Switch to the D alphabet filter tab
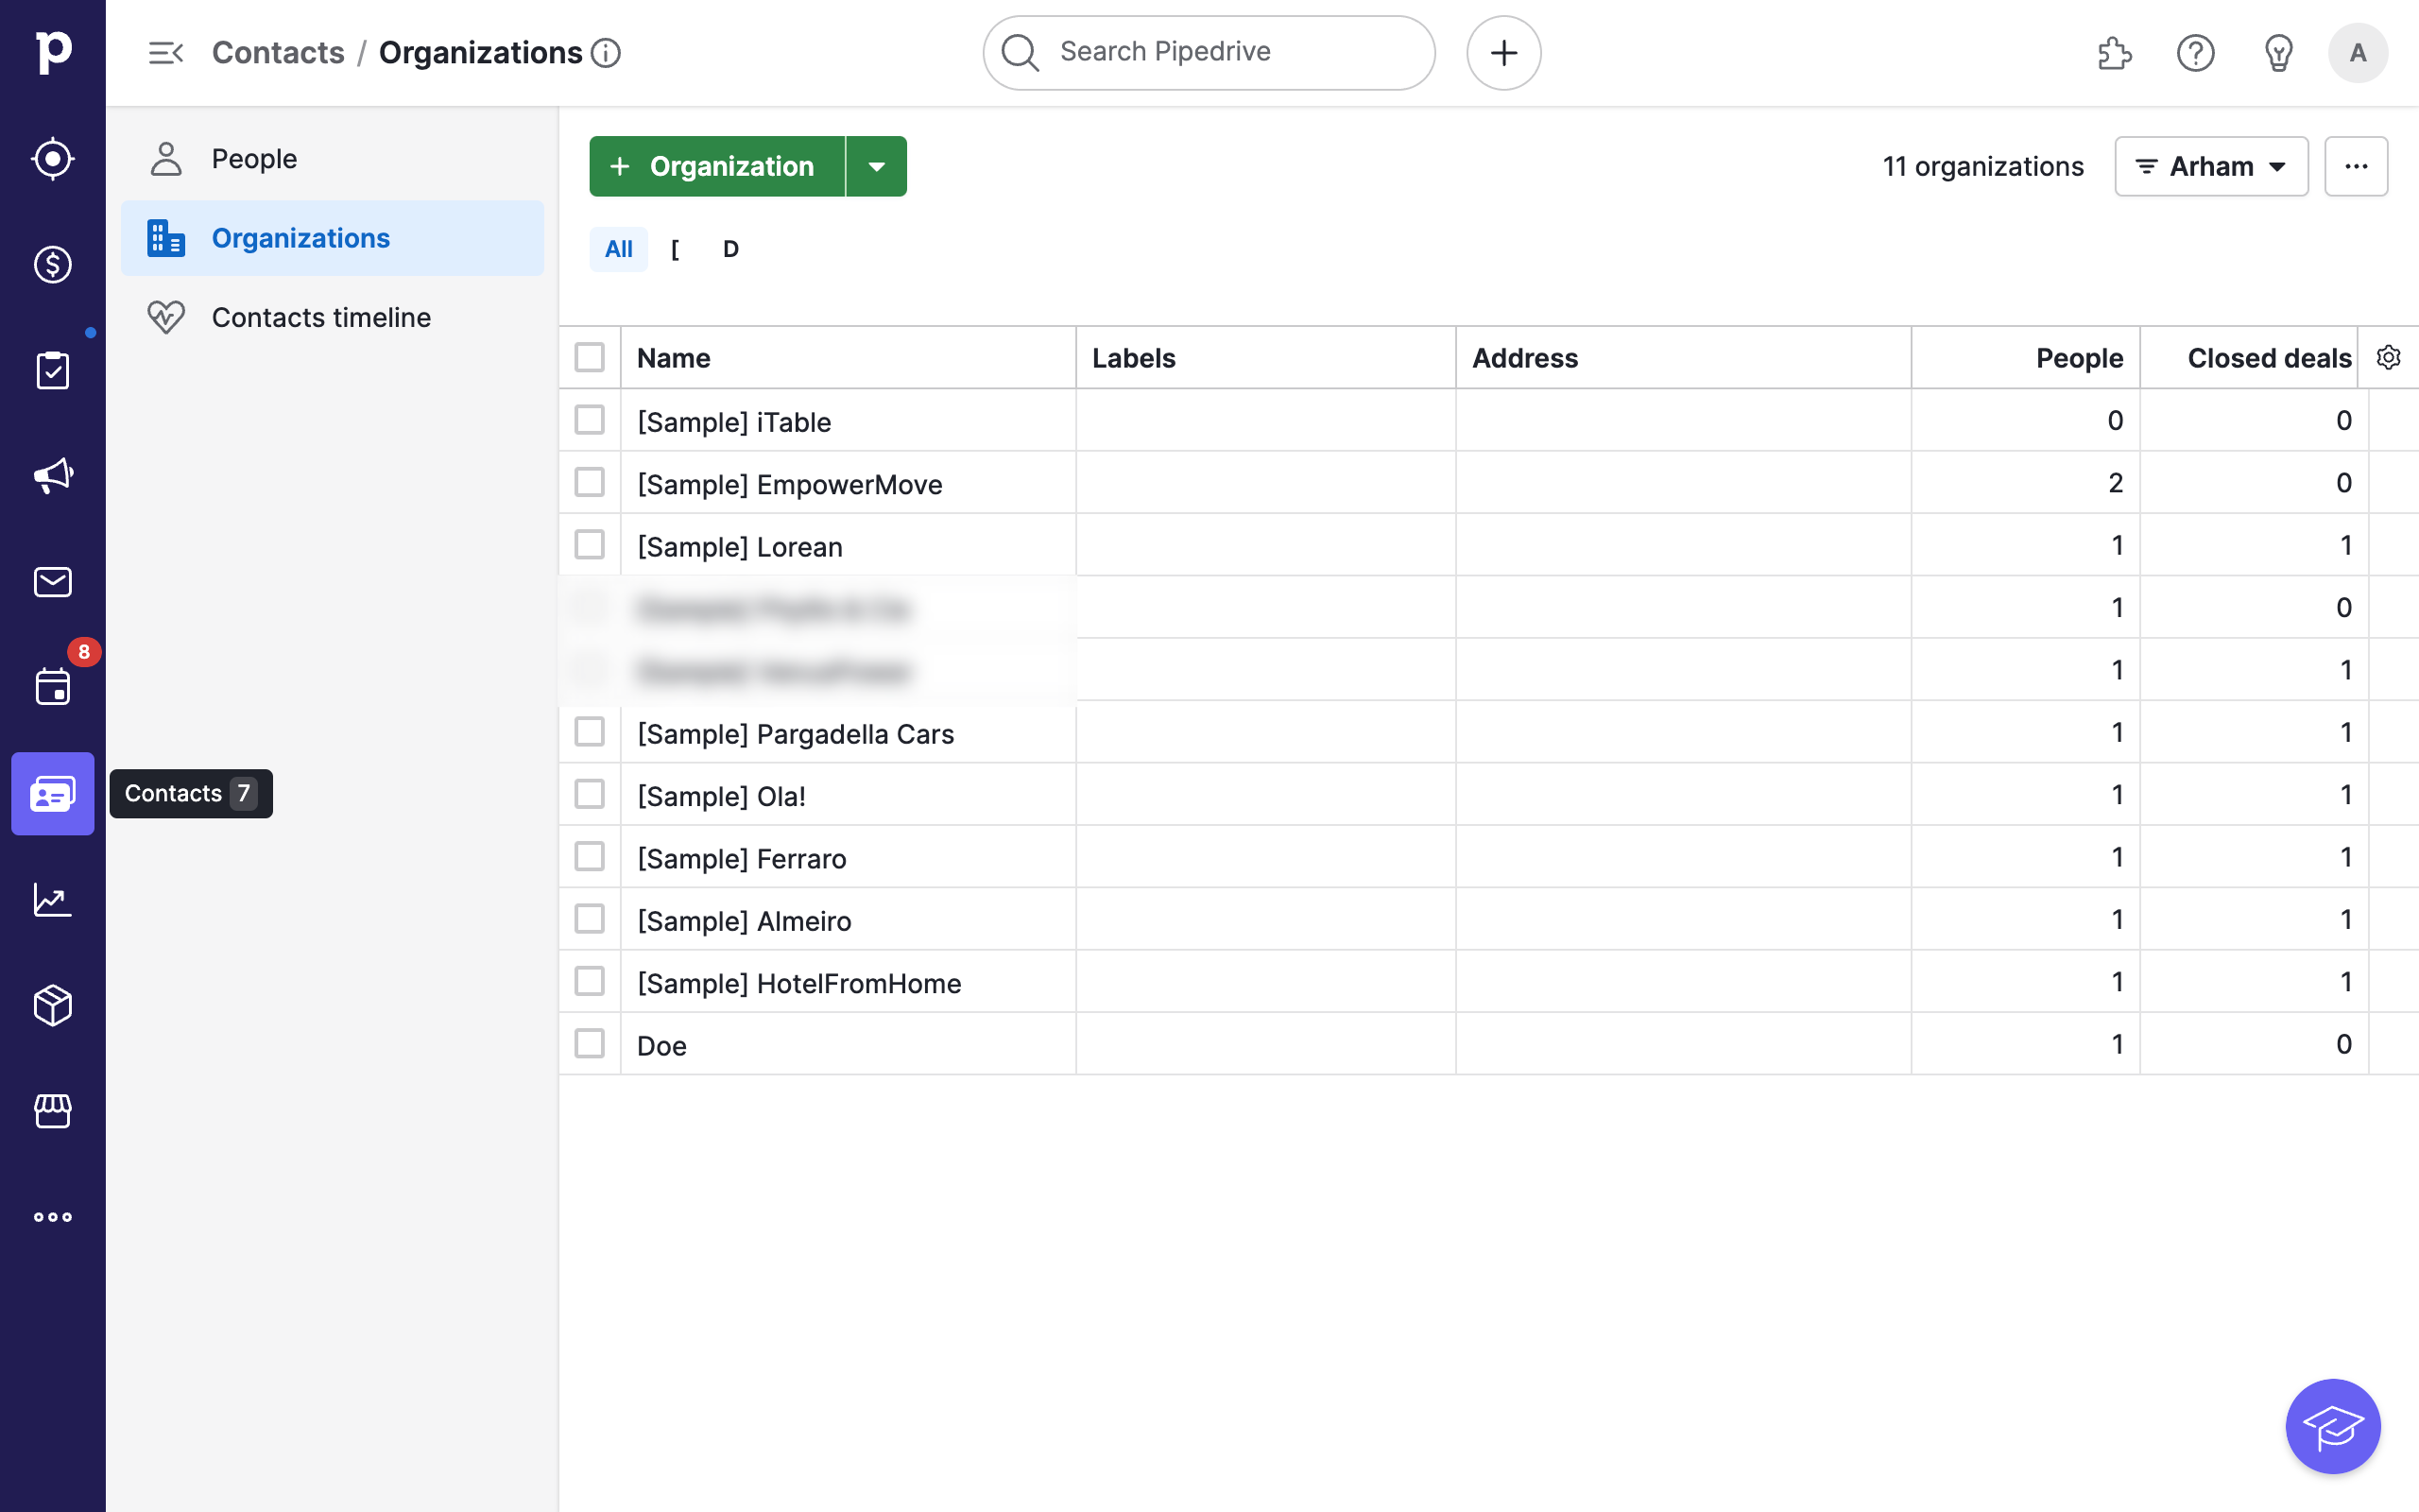The height and width of the screenshot is (1512, 2419). 730,249
